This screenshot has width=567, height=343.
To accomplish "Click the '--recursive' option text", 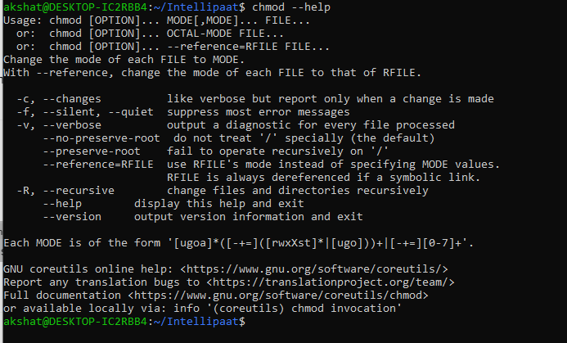I will [79, 190].
